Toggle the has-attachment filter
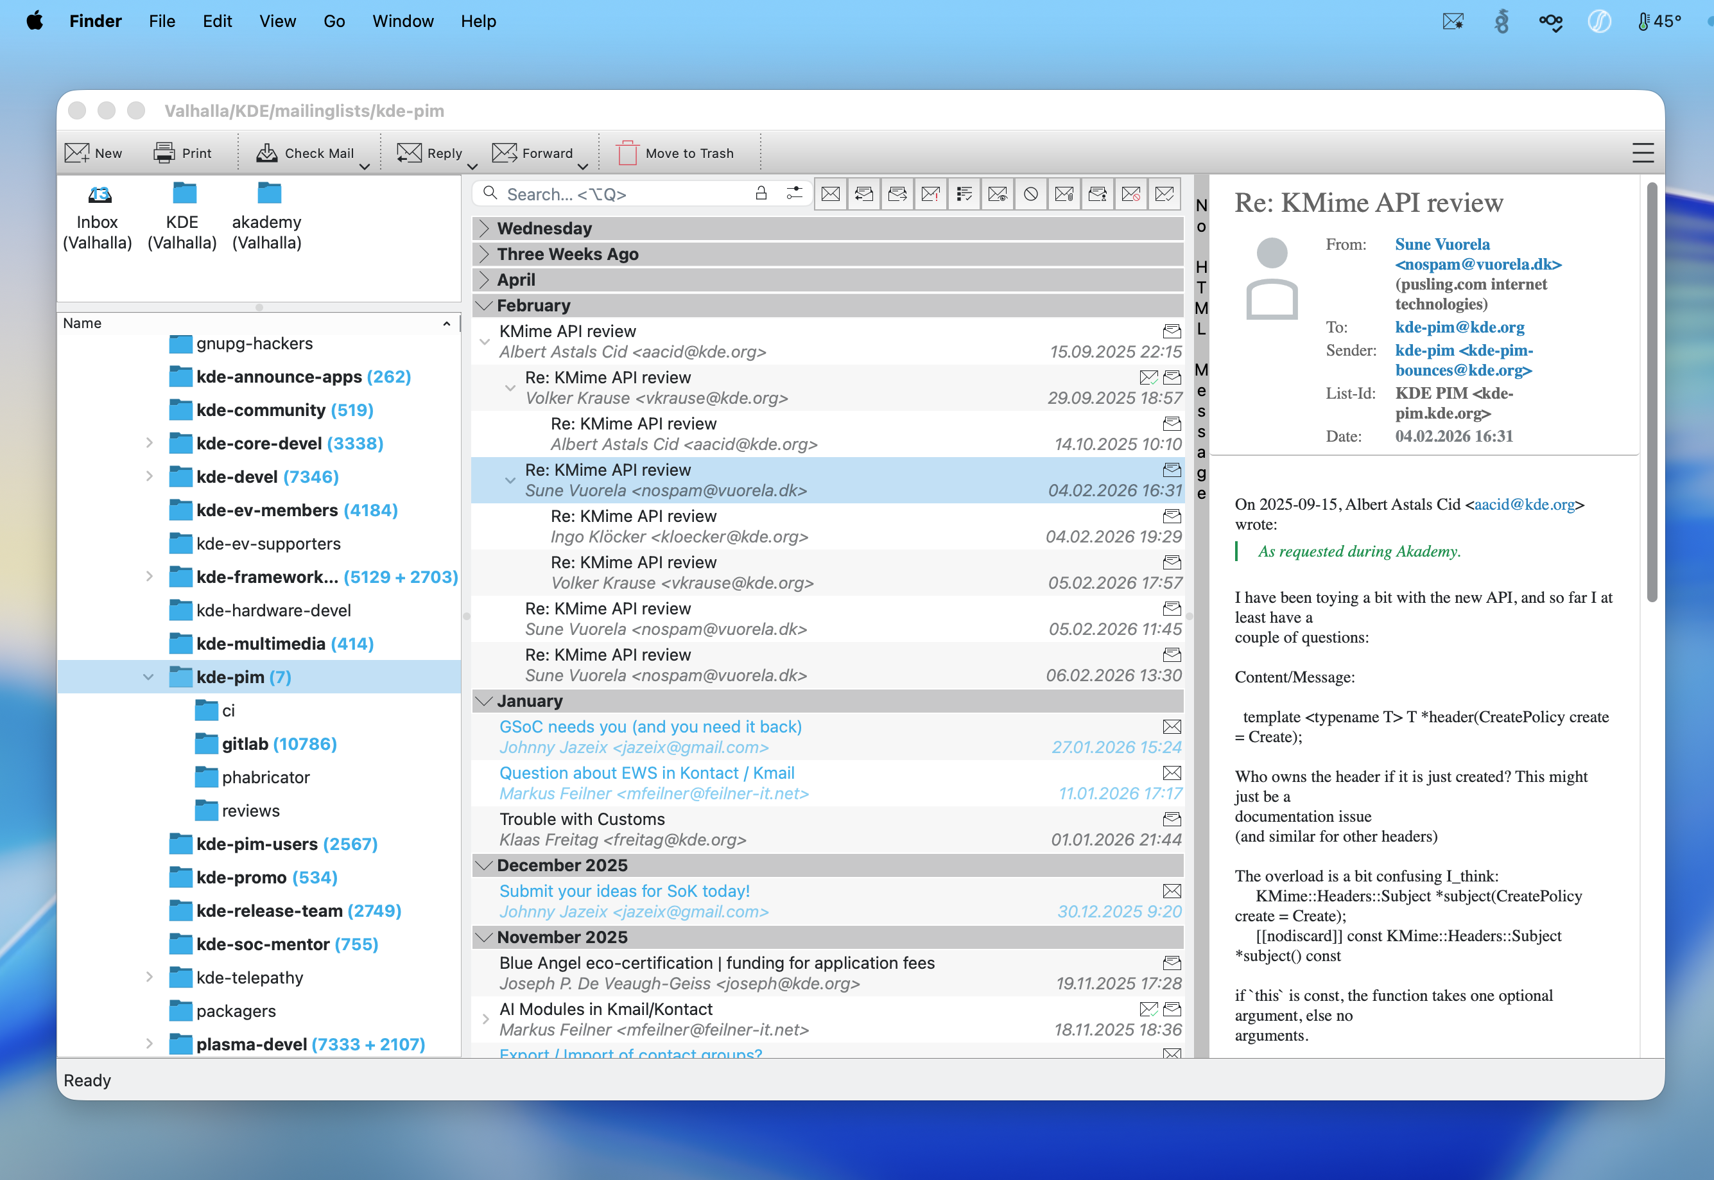1714x1180 pixels. coord(1064,194)
